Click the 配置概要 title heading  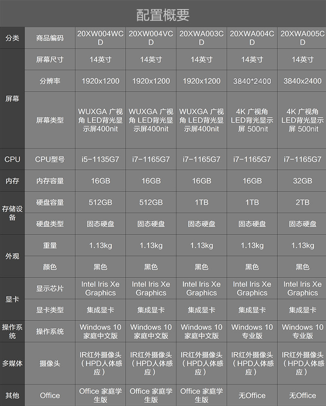(x=163, y=15)
